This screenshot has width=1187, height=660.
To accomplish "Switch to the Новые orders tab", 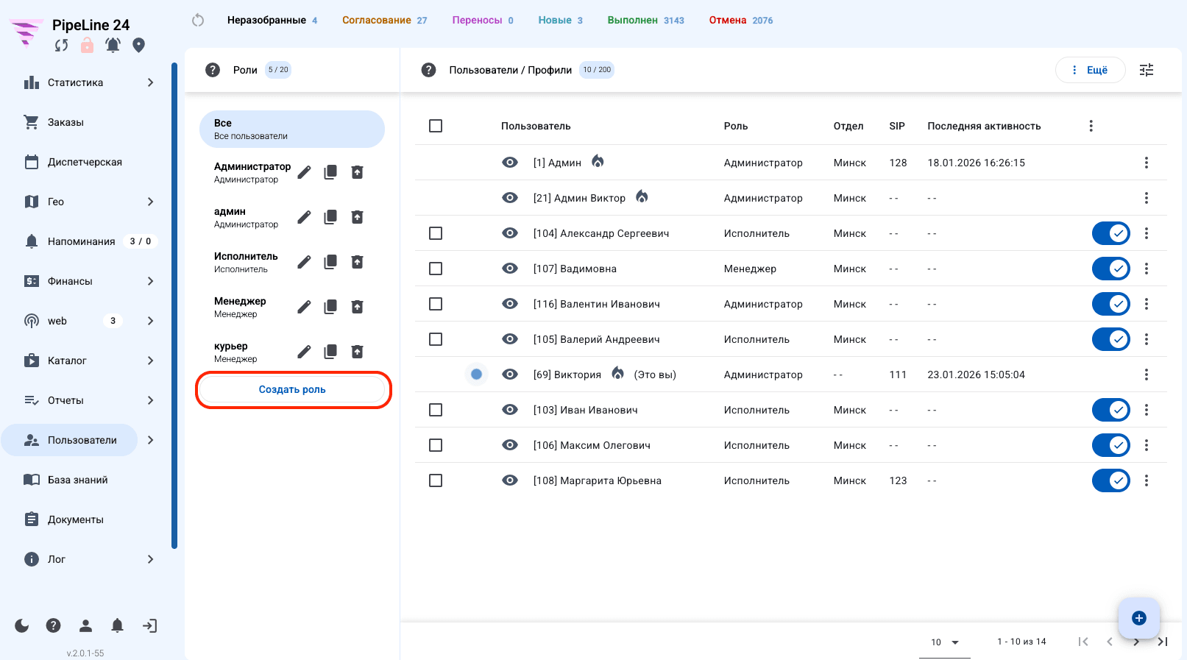I will 560,20.
